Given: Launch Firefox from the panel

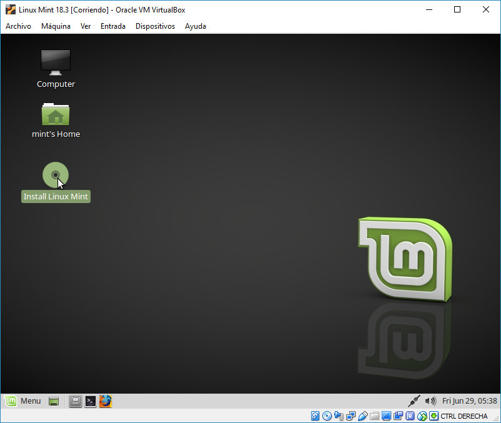Looking at the screenshot, I should pyautogui.click(x=106, y=401).
